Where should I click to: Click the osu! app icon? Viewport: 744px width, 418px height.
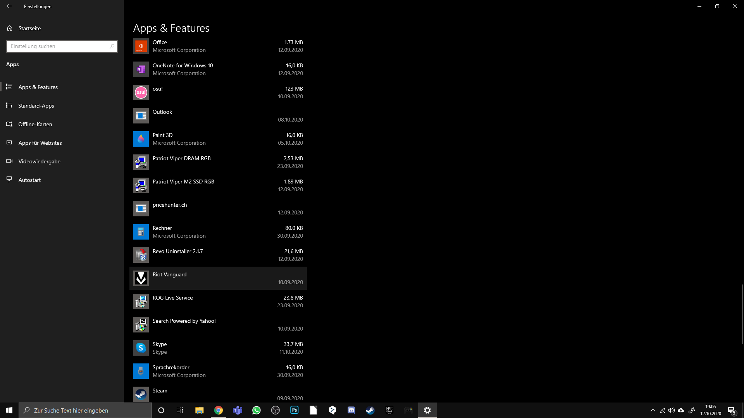point(141,93)
